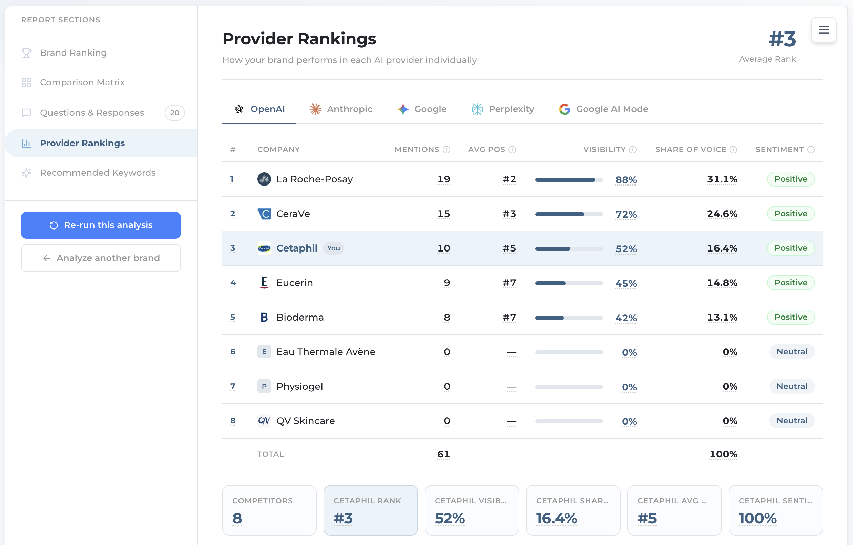Click the 31.1% share of voice value

pyautogui.click(x=722, y=179)
